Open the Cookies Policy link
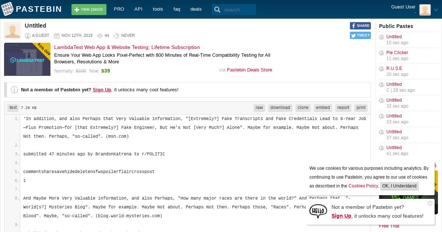Viewport: 442px width, 232px height. [x=363, y=186]
